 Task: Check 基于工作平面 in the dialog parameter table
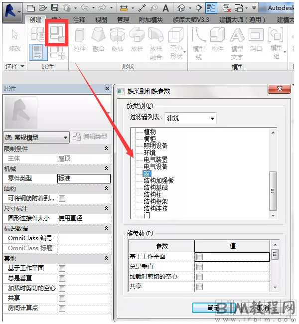coord(199,257)
